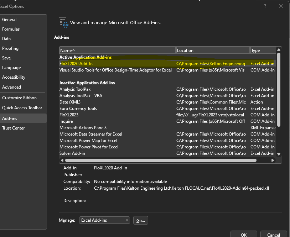
Task: Click the FloXL2023 vsto location cell
Action: [210, 115]
